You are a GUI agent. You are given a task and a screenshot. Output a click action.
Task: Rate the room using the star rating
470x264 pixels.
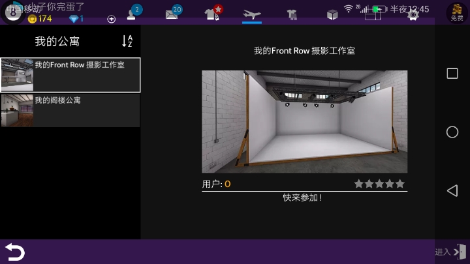pyautogui.click(x=379, y=184)
